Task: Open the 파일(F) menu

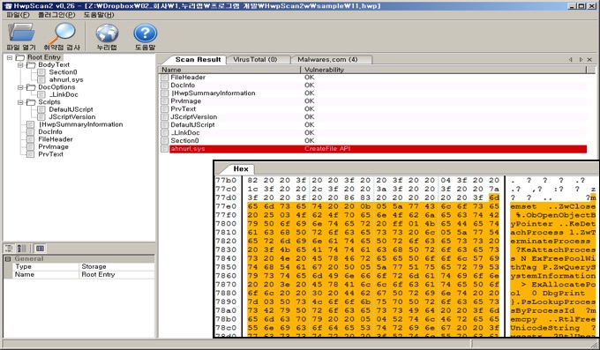Action: tap(18, 14)
